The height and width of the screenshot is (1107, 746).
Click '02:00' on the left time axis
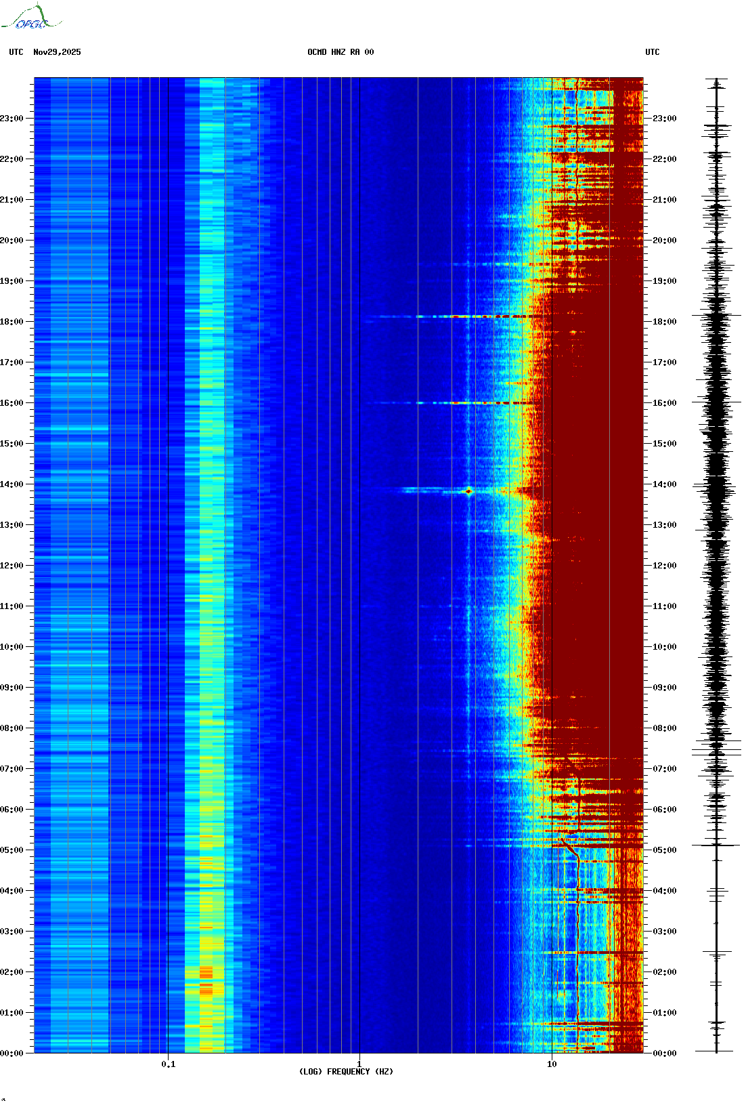[12, 972]
